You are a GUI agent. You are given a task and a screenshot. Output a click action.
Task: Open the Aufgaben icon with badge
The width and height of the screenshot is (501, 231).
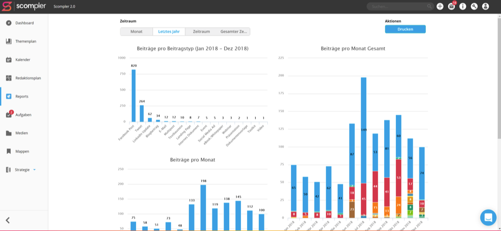(x=9, y=114)
